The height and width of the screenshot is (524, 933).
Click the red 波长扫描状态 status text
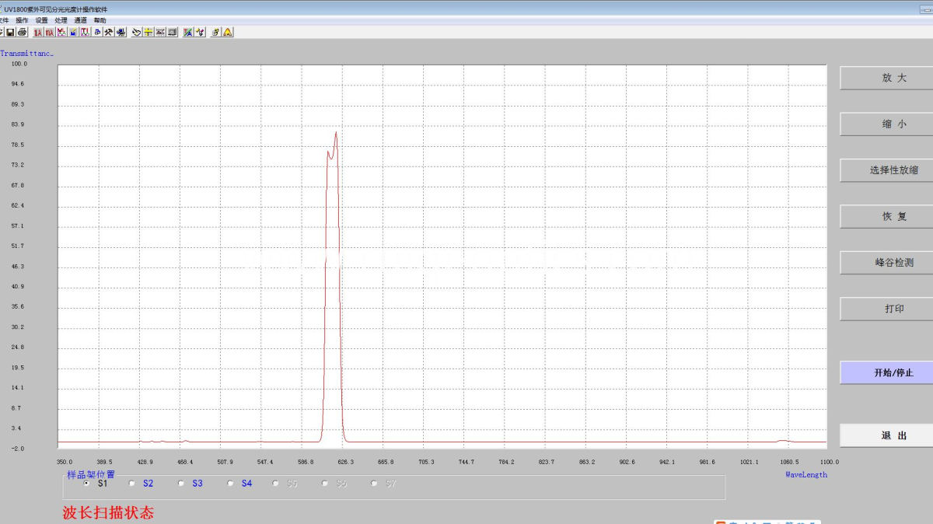pyautogui.click(x=108, y=512)
